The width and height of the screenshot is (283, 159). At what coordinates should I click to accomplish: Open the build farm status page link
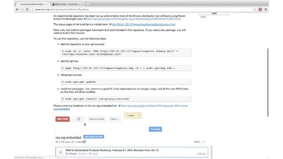click(x=143, y=24)
